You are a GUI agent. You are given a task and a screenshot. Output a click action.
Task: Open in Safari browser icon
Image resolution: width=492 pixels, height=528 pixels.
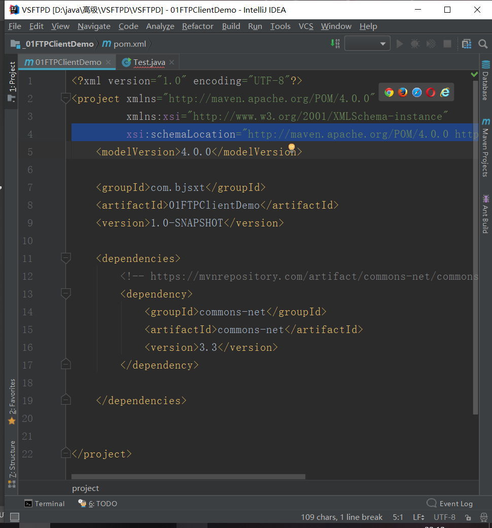pyautogui.click(x=416, y=92)
